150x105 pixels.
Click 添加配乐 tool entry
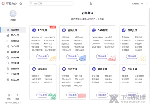[138, 50]
